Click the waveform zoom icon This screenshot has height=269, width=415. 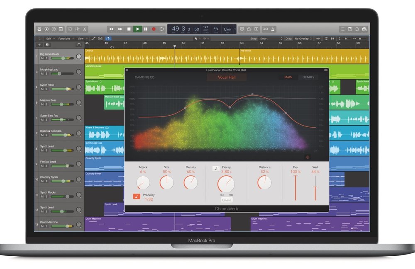(x=318, y=39)
